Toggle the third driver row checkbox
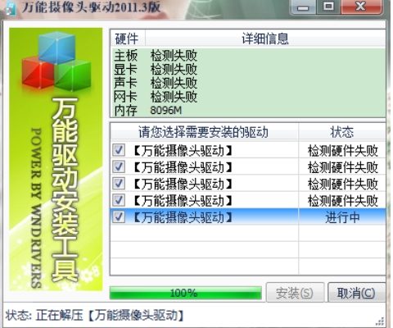Screen dimensions: 393x328 tap(119, 184)
